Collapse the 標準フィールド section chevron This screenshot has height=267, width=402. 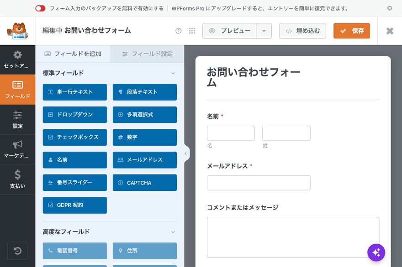pyautogui.click(x=173, y=73)
